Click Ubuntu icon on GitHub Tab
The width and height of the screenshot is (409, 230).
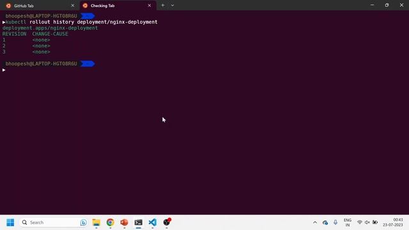[8, 6]
